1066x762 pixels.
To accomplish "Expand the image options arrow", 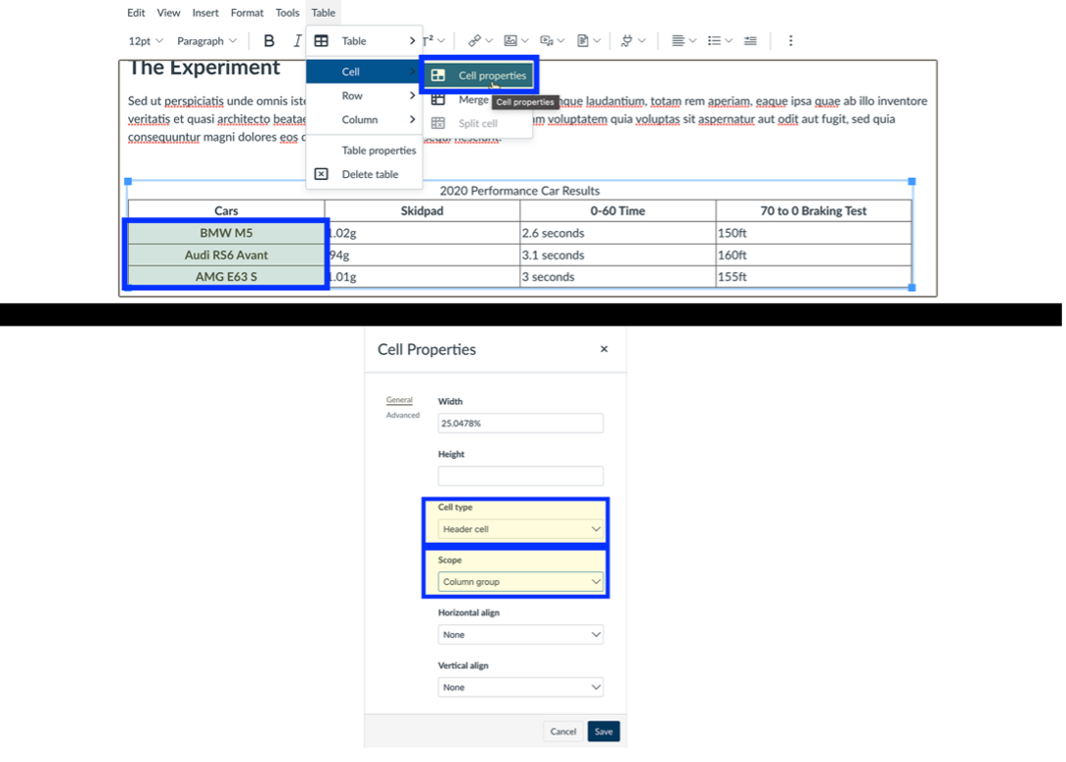I will (525, 41).
